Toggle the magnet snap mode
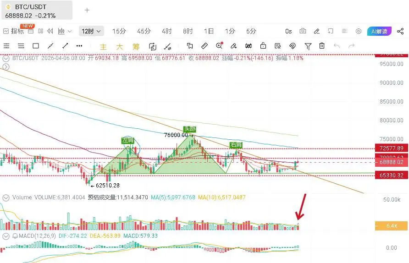 pos(293,46)
